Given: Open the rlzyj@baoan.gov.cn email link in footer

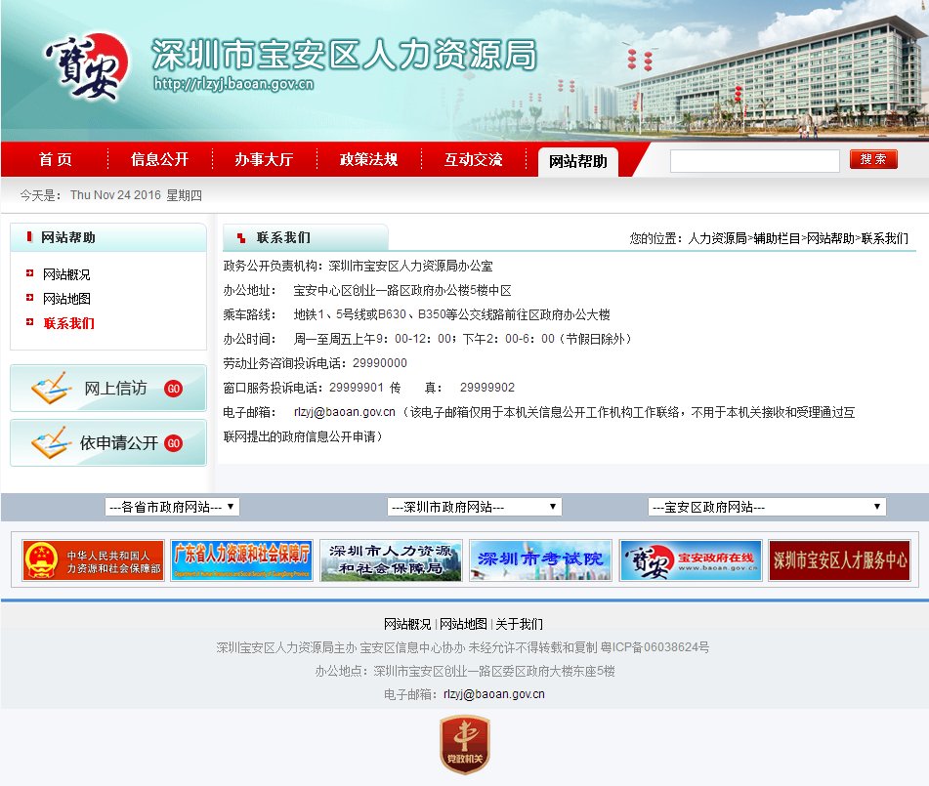Looking at the screenshot, I should (x=504, y=695).
